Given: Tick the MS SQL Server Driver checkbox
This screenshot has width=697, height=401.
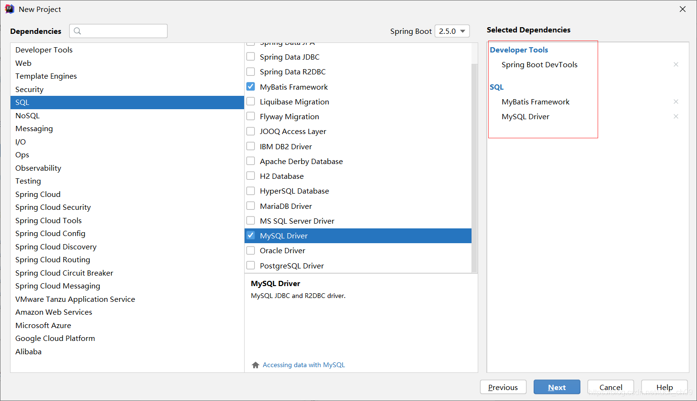Looking at the screenshot, I should tap(250, 221).
